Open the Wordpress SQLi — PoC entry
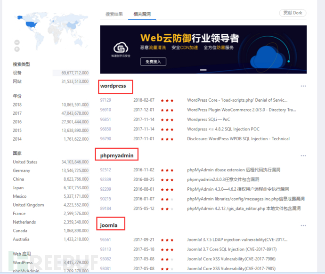The image size is (325, 274). coord(209,120)
